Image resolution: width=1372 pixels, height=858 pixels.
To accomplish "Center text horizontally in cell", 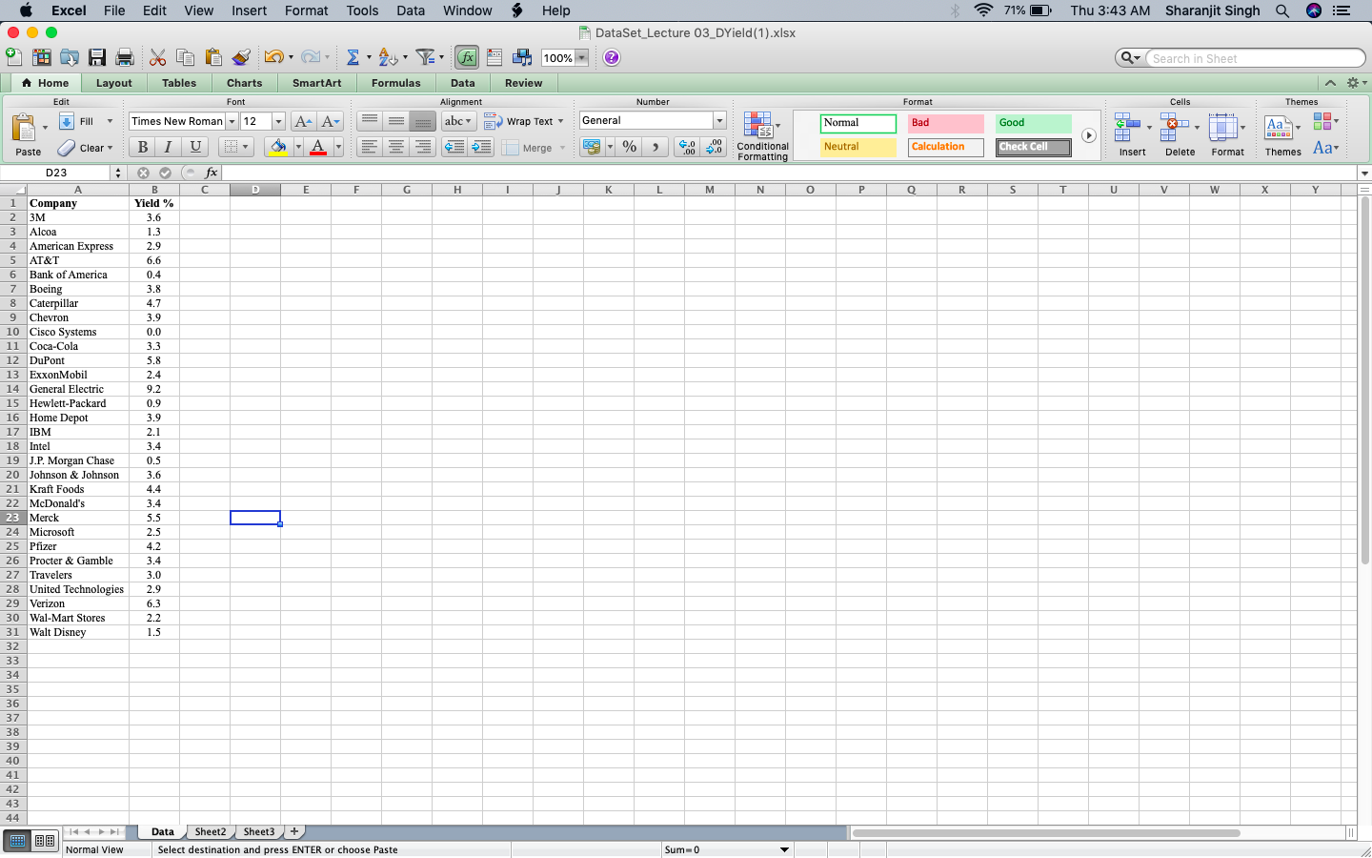I will tap(396, 147).
